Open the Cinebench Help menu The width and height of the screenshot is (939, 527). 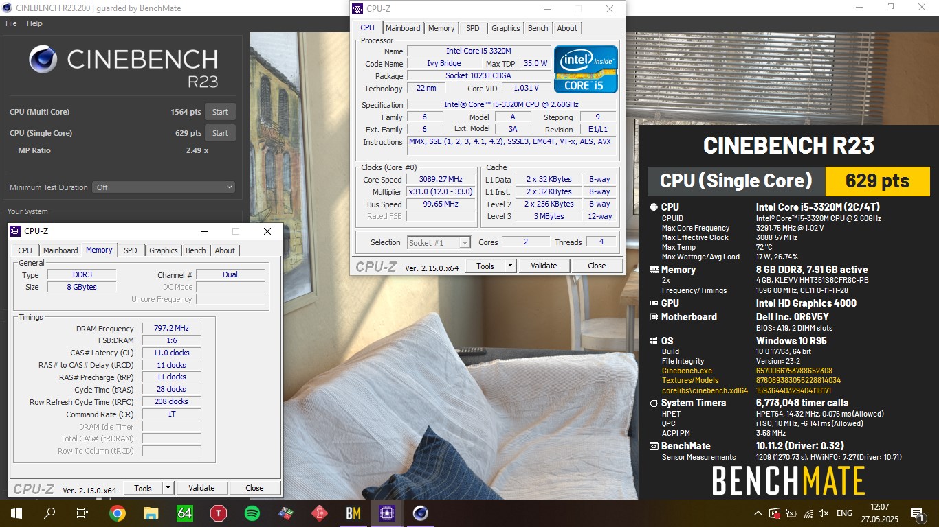(34, 23)
